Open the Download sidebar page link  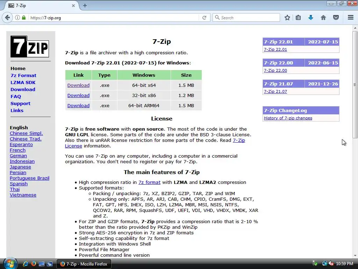(23, 89)
